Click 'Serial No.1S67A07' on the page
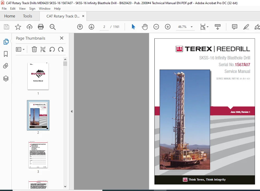The height and width of the screenshot is (191, 260). point(234,65)
